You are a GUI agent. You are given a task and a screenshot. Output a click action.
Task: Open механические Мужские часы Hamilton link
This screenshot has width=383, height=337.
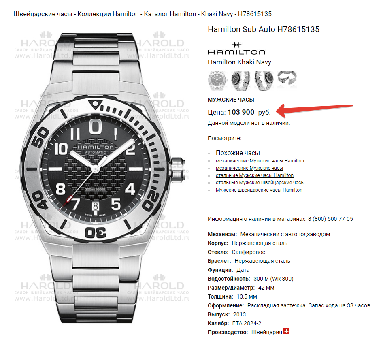pyautogui.click(x=260, y=161)
